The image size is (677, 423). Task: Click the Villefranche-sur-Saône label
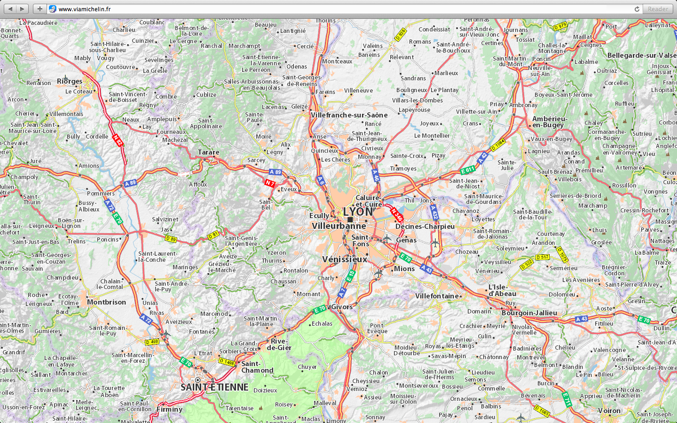(x=349, y=115)
